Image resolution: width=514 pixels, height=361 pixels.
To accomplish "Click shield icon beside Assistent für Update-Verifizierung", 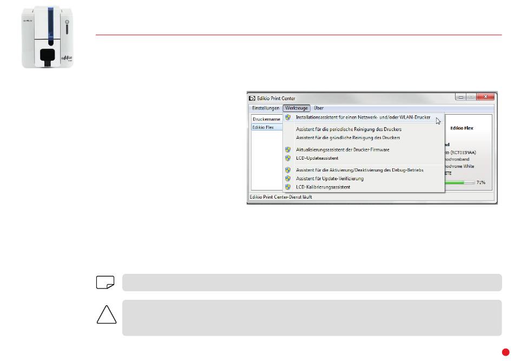I will pos(288,179).
